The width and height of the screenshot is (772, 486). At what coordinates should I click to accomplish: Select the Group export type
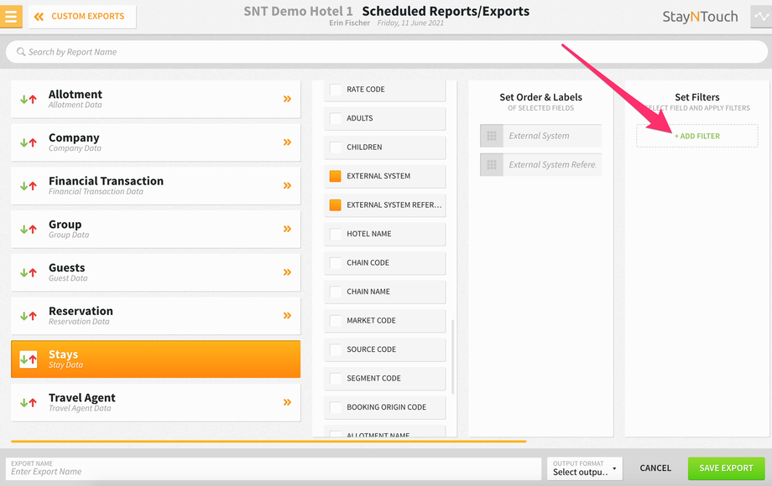[x=155, y=229]
